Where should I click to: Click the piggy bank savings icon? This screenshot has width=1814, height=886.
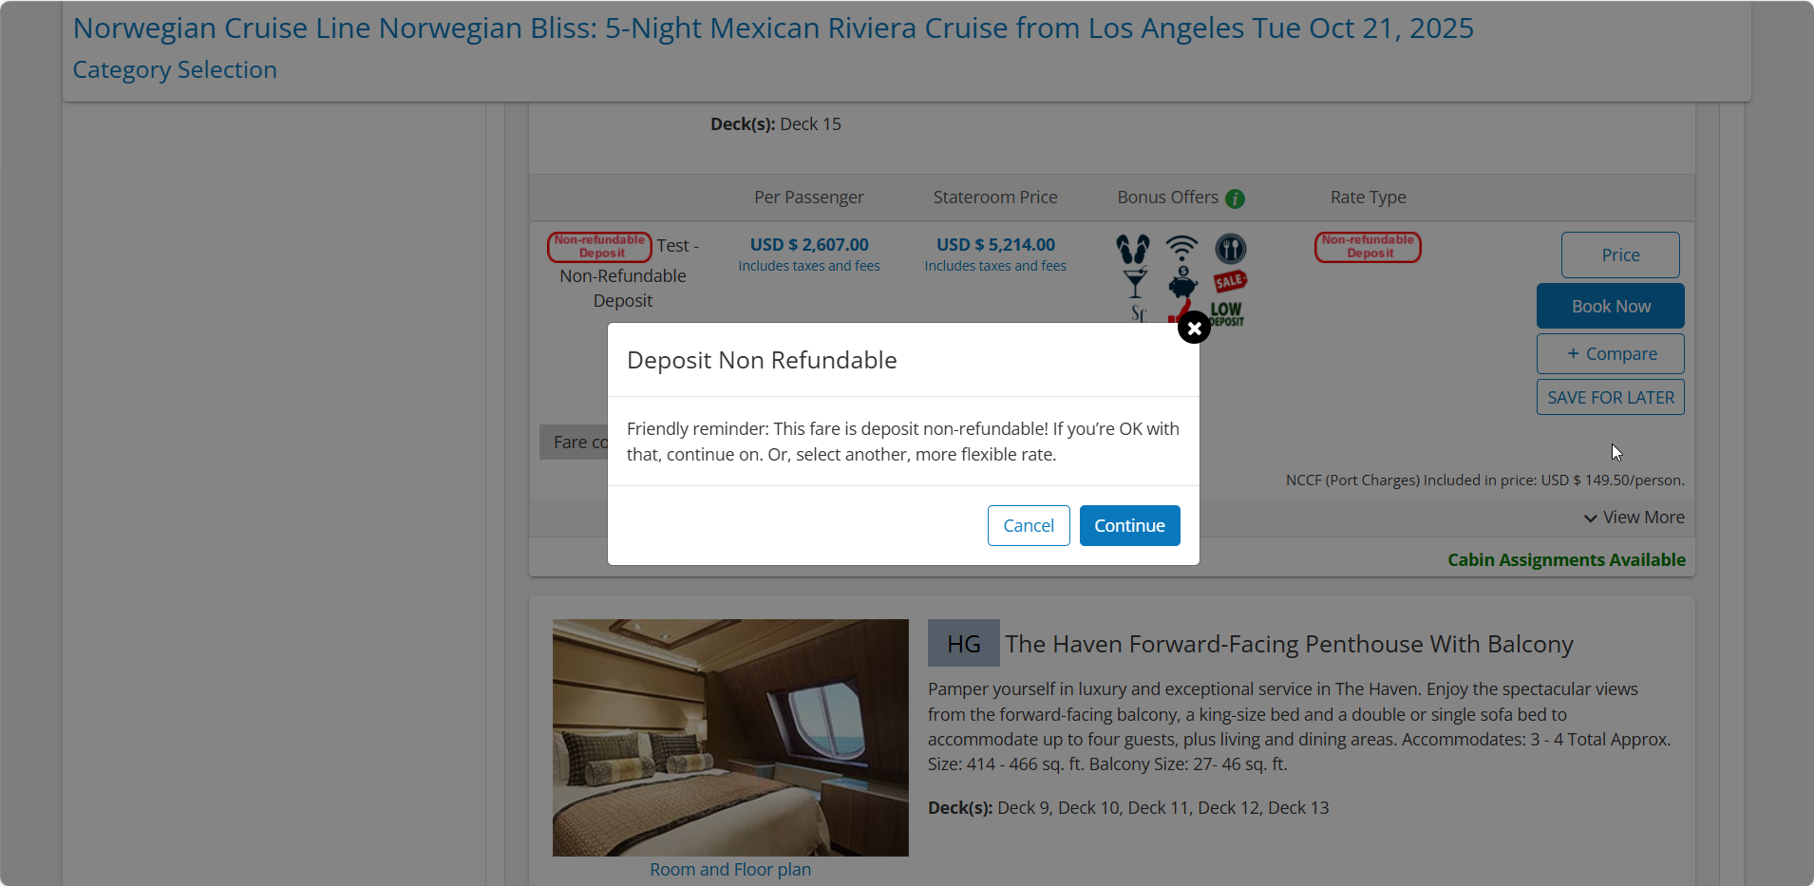pos(1182,283)
